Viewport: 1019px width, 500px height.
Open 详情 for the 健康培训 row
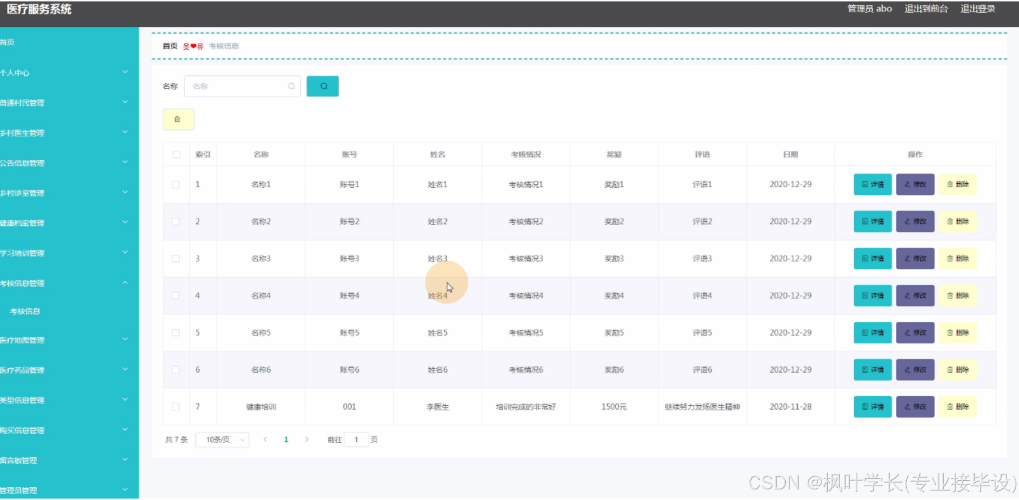873,407
